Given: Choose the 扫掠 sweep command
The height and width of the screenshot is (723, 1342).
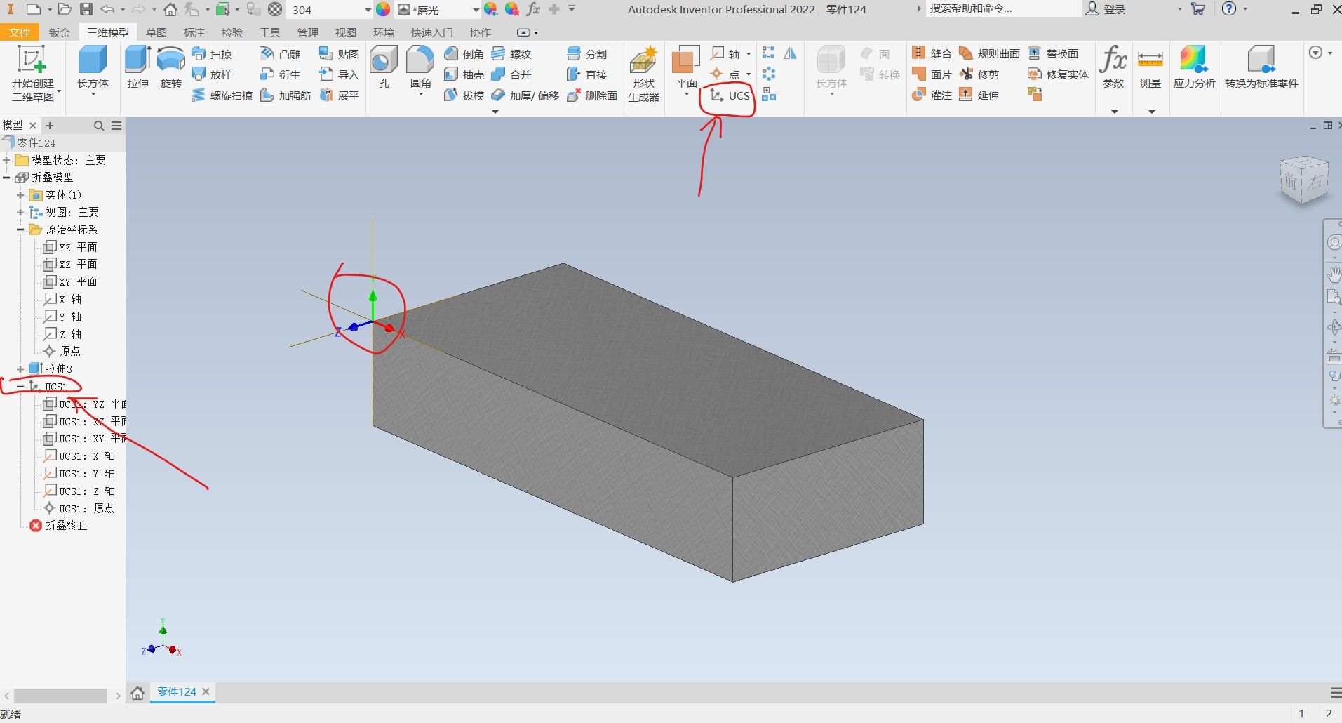Looking at the screenshot, I should [x=212, y=54].
